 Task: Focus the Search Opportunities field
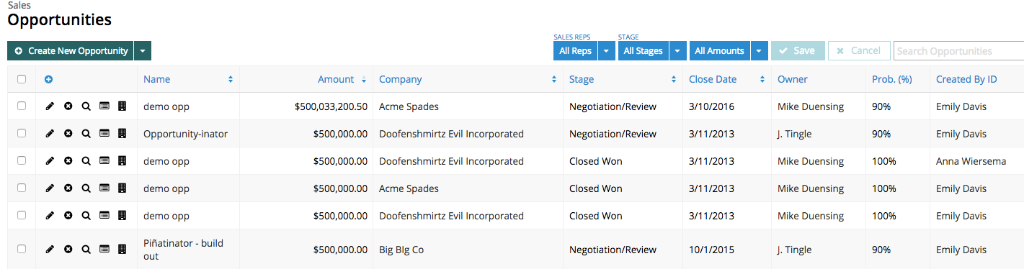958,51
